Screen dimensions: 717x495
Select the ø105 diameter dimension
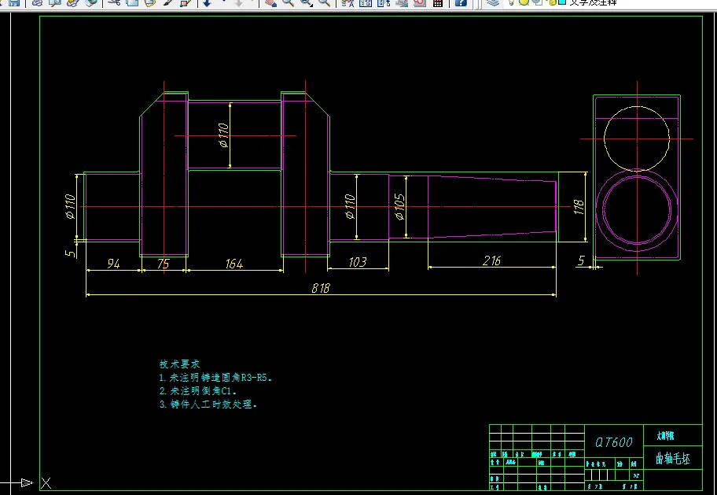399,207
